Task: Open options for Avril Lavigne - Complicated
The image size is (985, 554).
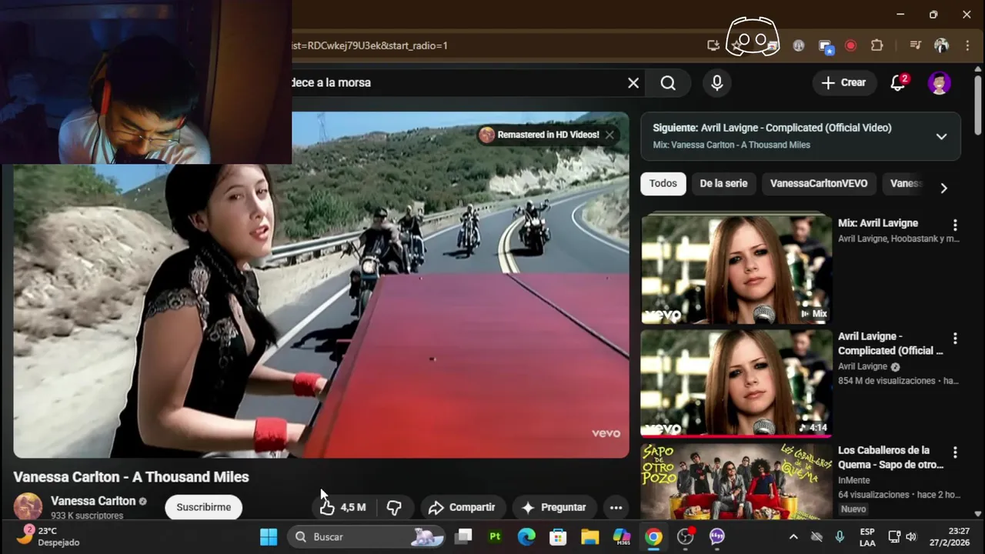Action: pos(955,339)
